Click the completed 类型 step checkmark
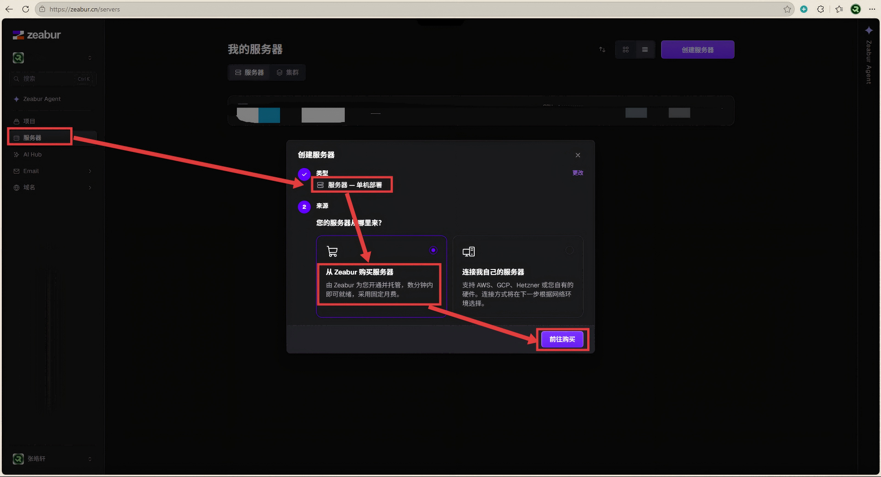 pyautogui.click(x=304, y=174)
